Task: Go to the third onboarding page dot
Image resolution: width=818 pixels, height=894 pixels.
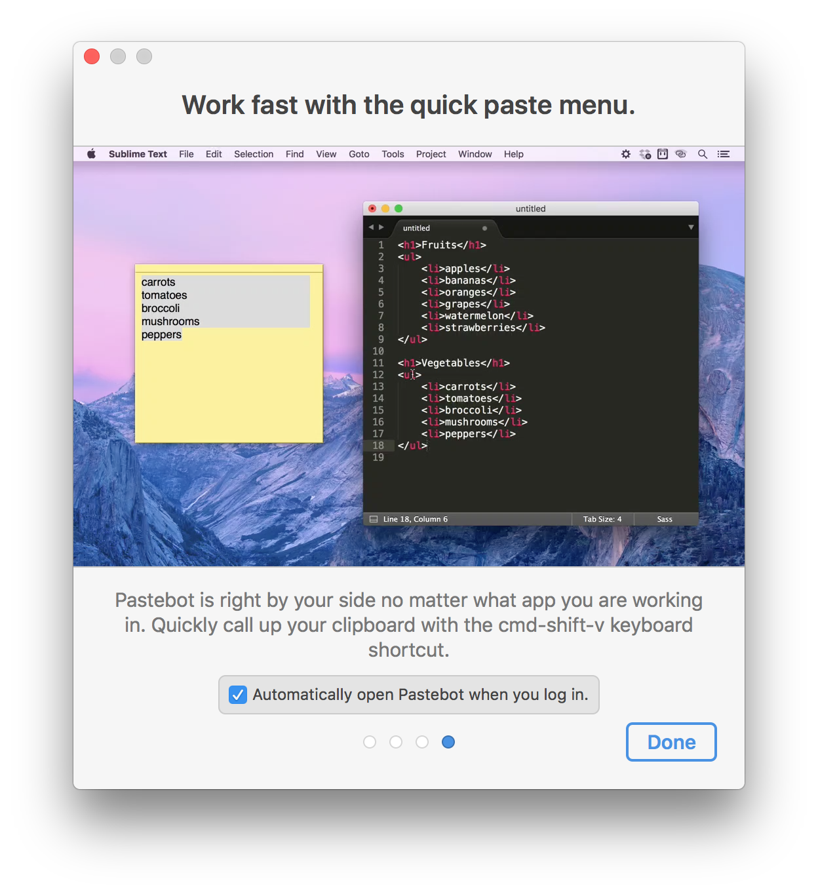Action: (422, 742)
